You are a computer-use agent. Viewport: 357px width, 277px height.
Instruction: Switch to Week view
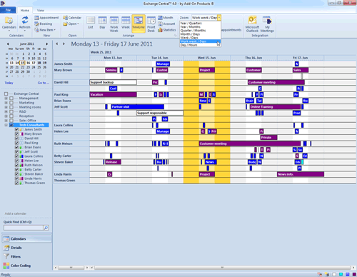click(126, 24)
